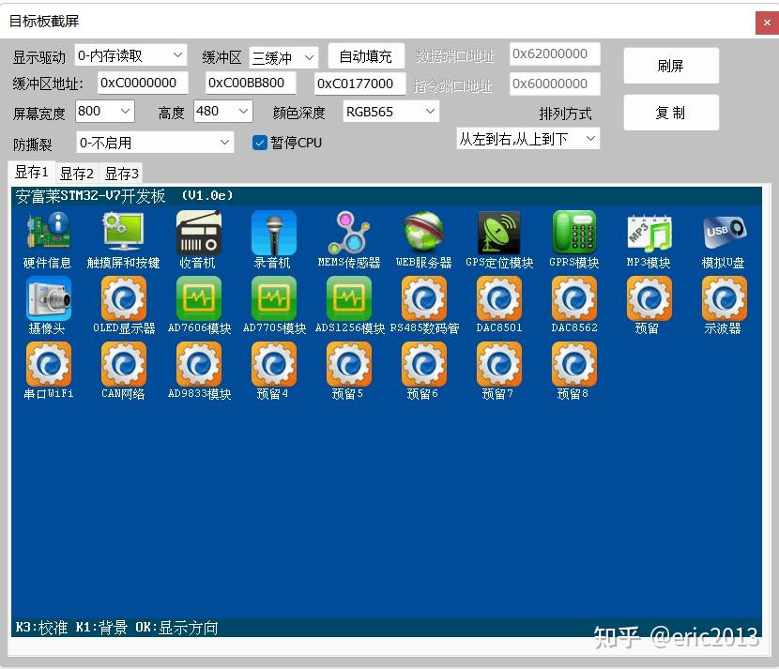Launch the CAN网络 icon
The image size is (779, 669).
(123, 364)
